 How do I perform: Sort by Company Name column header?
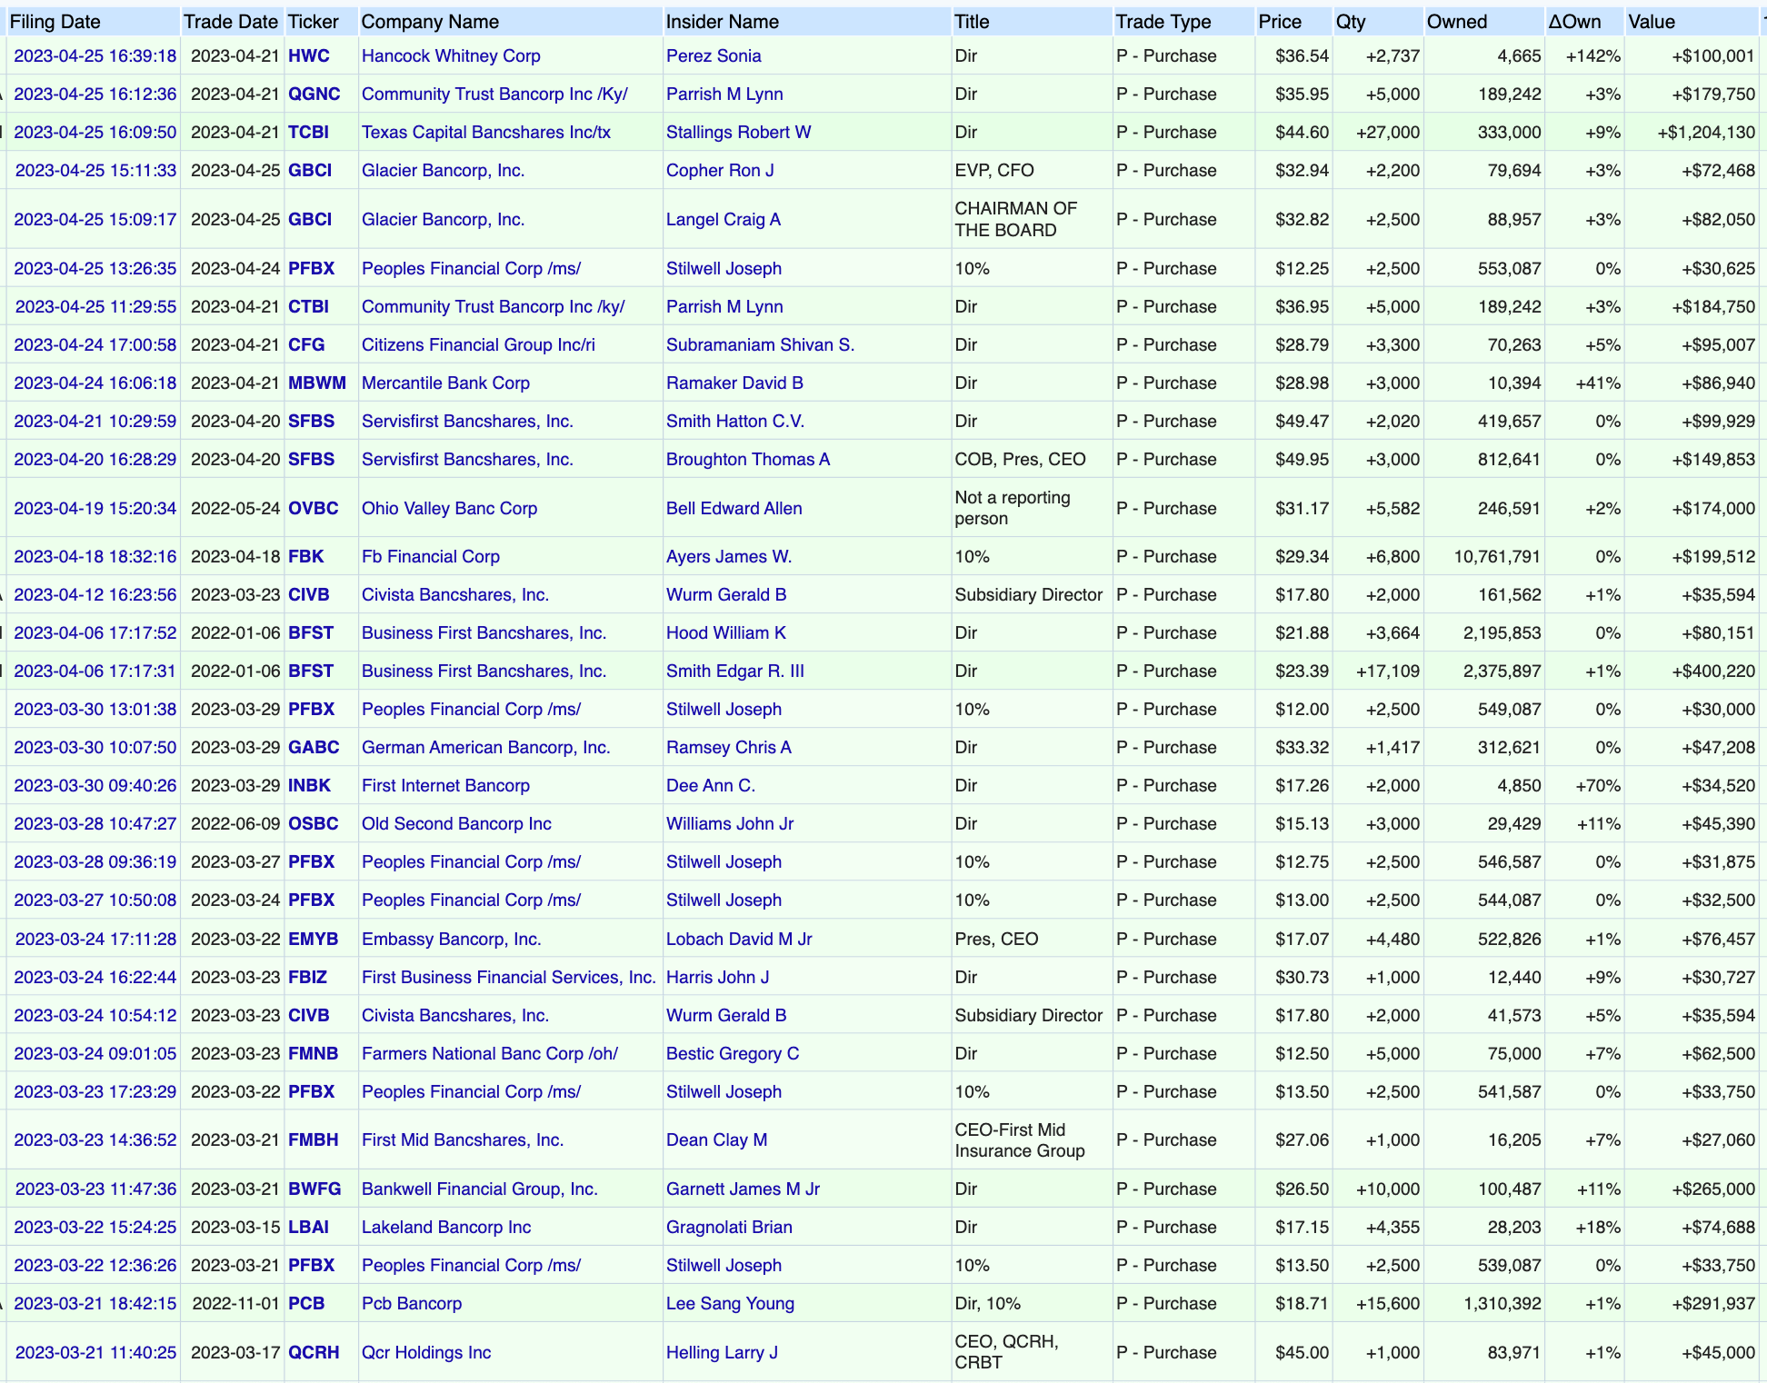[430, 22]
